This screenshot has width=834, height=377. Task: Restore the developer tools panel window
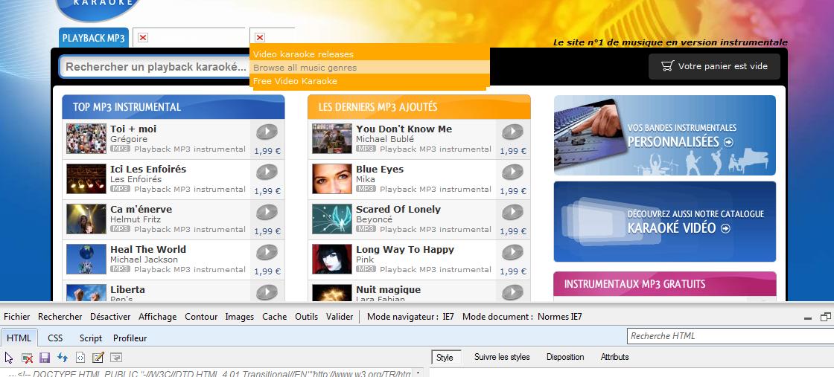pos(826,317)
